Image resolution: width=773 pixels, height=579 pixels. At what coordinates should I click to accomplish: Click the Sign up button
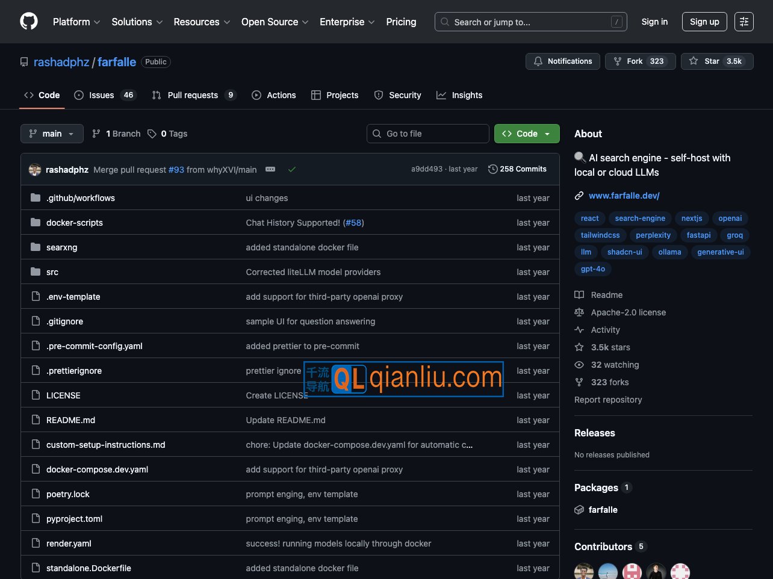tap(704, 22)
